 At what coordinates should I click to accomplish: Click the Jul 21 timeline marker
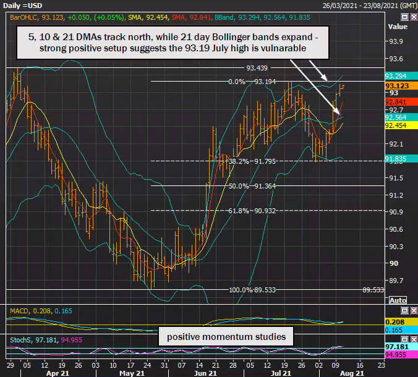[281, 373]
